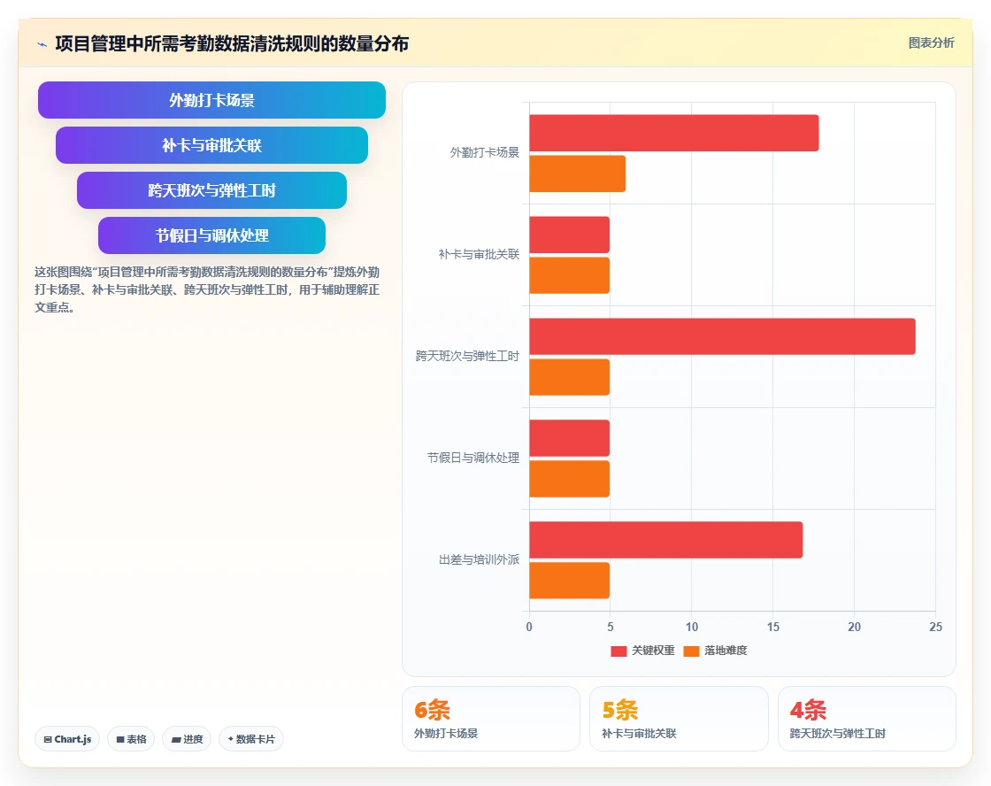Image resolution: width=991 pixels, height=786 pixels.
Task: Click the red 节假日与调休处理 chart bar
Action: click(x=570, y=438)
